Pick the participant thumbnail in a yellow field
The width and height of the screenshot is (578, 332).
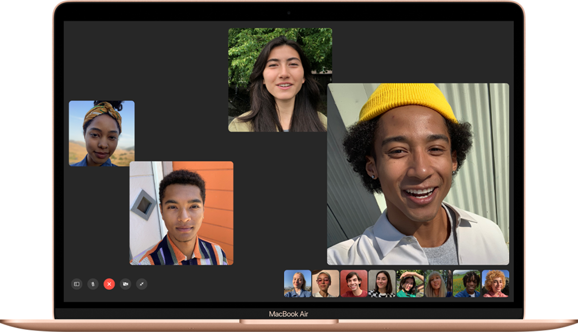pyautogui.click(x=466, y=284)
